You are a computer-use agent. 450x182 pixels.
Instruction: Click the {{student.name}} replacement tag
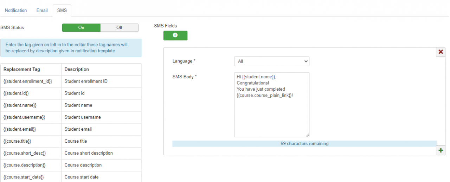pyautogui.click(x=20, y=105)
